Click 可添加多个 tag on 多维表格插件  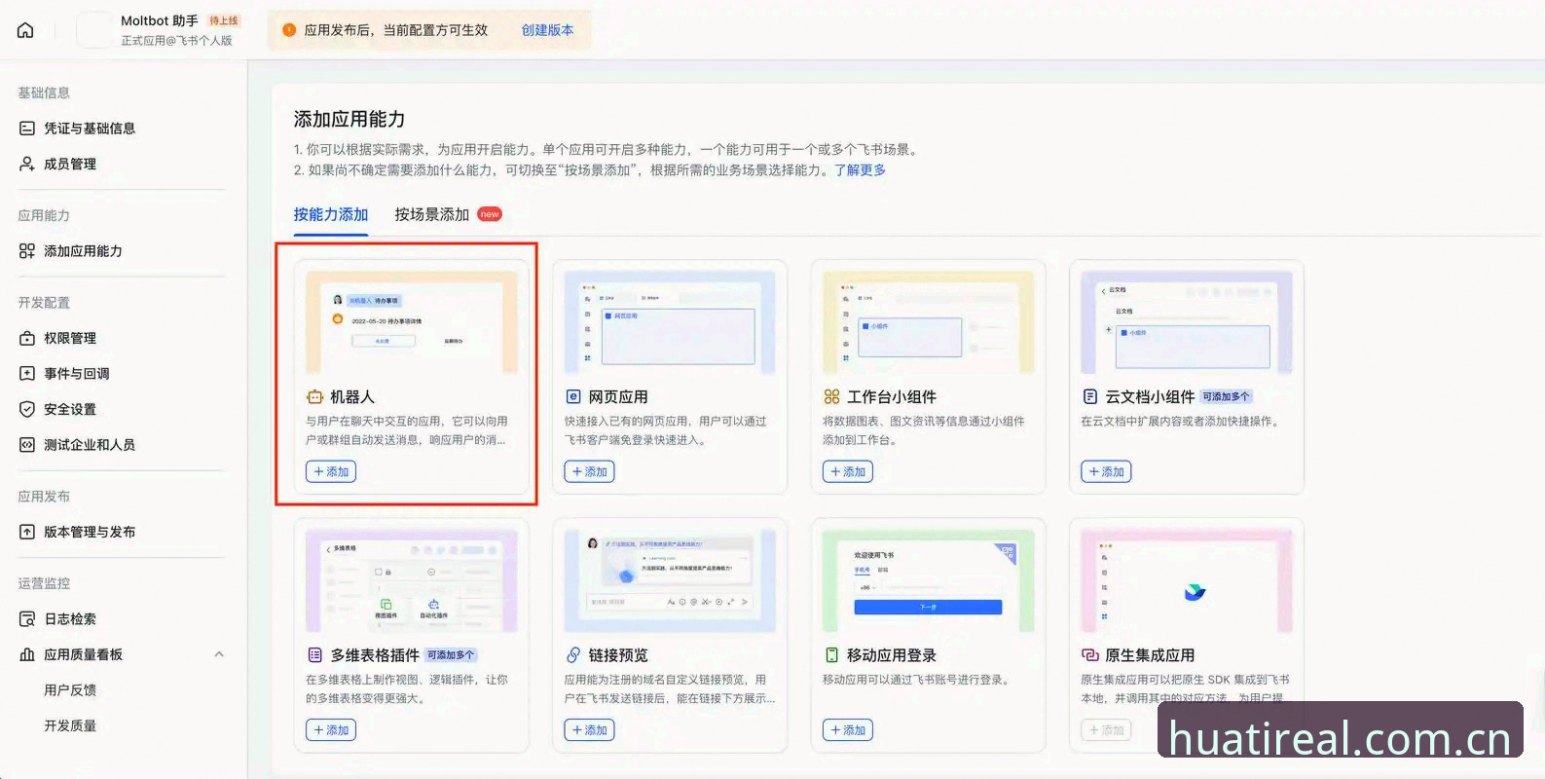pyautogui.click(x=451, y=655)
